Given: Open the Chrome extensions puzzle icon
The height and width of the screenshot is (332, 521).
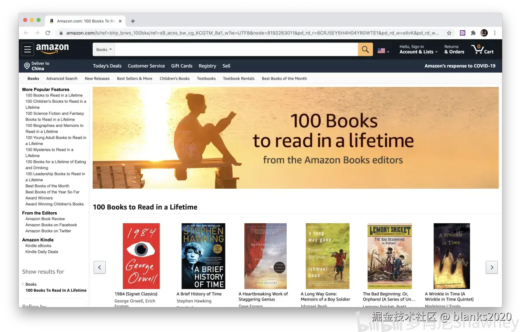Looking at the screenshot, I should pyautogui.click(x=473, y=33).
